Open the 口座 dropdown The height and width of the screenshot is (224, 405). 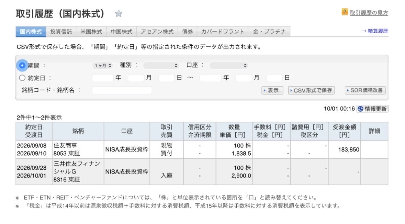tap(228, 66)
